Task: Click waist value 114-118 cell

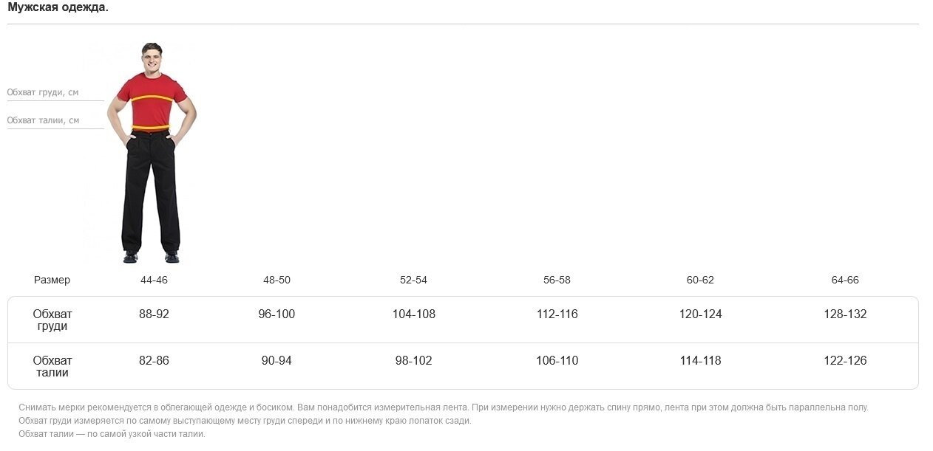Action: coord(700,360)
